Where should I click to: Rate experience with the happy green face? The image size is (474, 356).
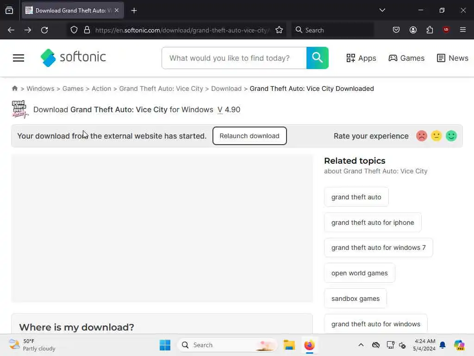(451, 136)
